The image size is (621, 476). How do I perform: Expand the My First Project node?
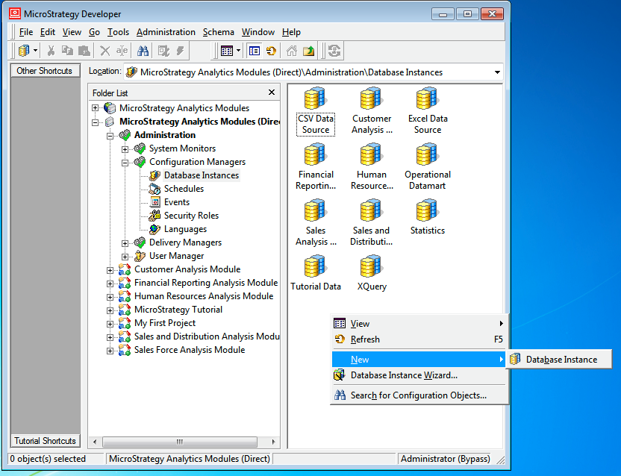coord(110,323)
